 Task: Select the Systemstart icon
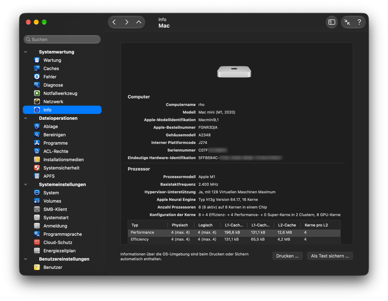coord(37,217)
